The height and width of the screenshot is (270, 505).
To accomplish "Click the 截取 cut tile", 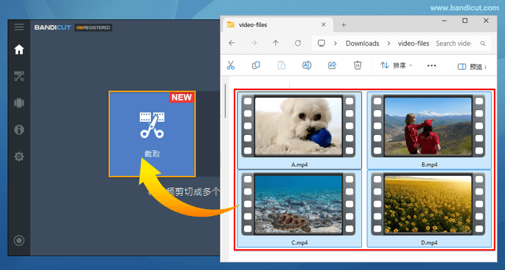I will [x=152, y=134].
